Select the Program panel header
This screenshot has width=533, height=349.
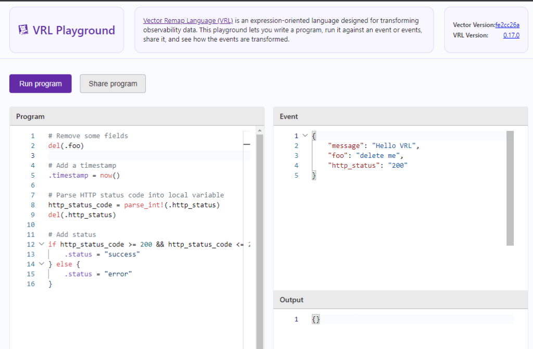click(30, 116)
